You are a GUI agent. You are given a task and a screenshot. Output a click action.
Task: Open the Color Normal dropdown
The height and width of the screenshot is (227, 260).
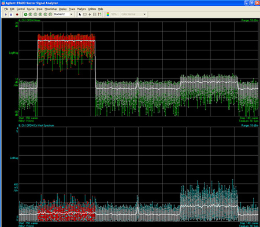coord(133,14)
